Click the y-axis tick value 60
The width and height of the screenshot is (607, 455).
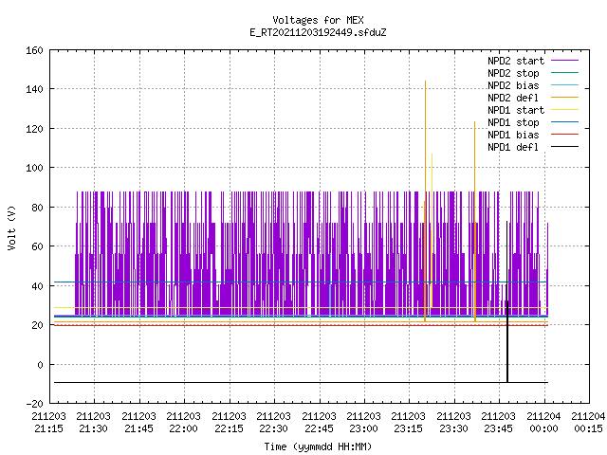pyautogui.click(x=37, y=246)
